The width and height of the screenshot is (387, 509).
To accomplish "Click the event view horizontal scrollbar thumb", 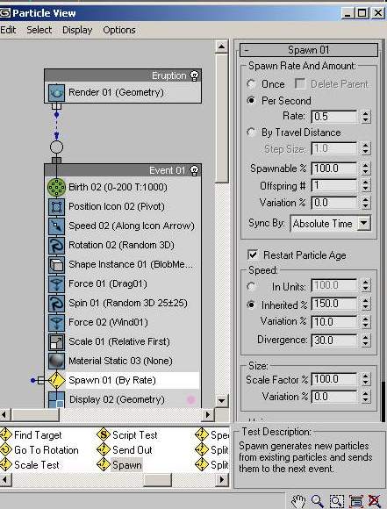I will [35, 414].
